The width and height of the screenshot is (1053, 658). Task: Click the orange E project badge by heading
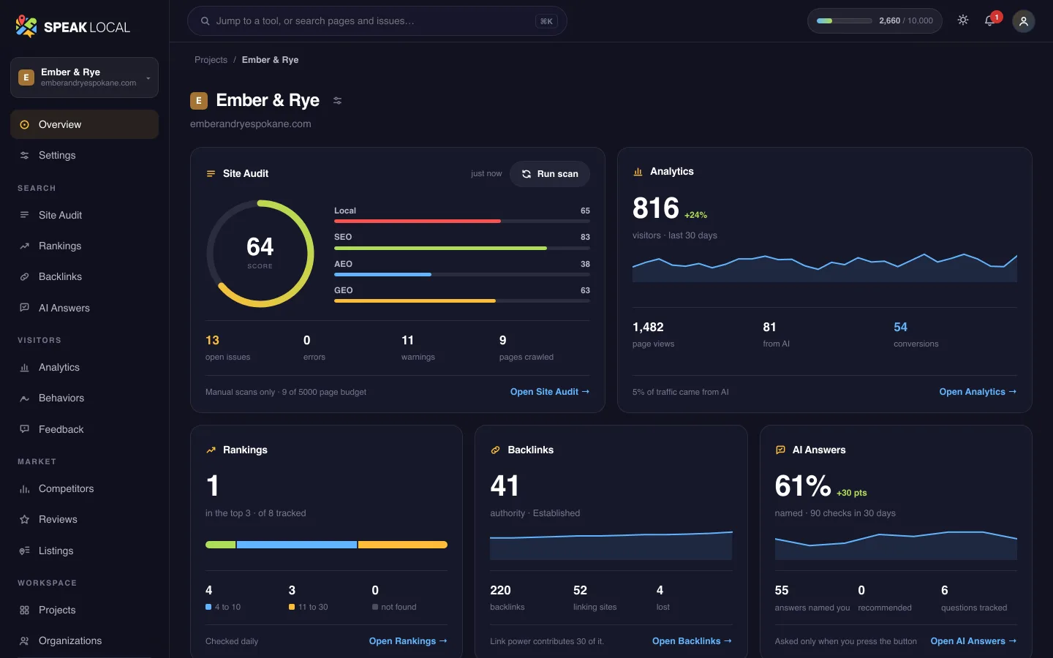199,101
